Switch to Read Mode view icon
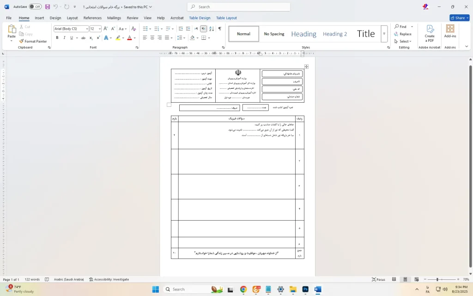The image size is (473, 296). (394, 279)
